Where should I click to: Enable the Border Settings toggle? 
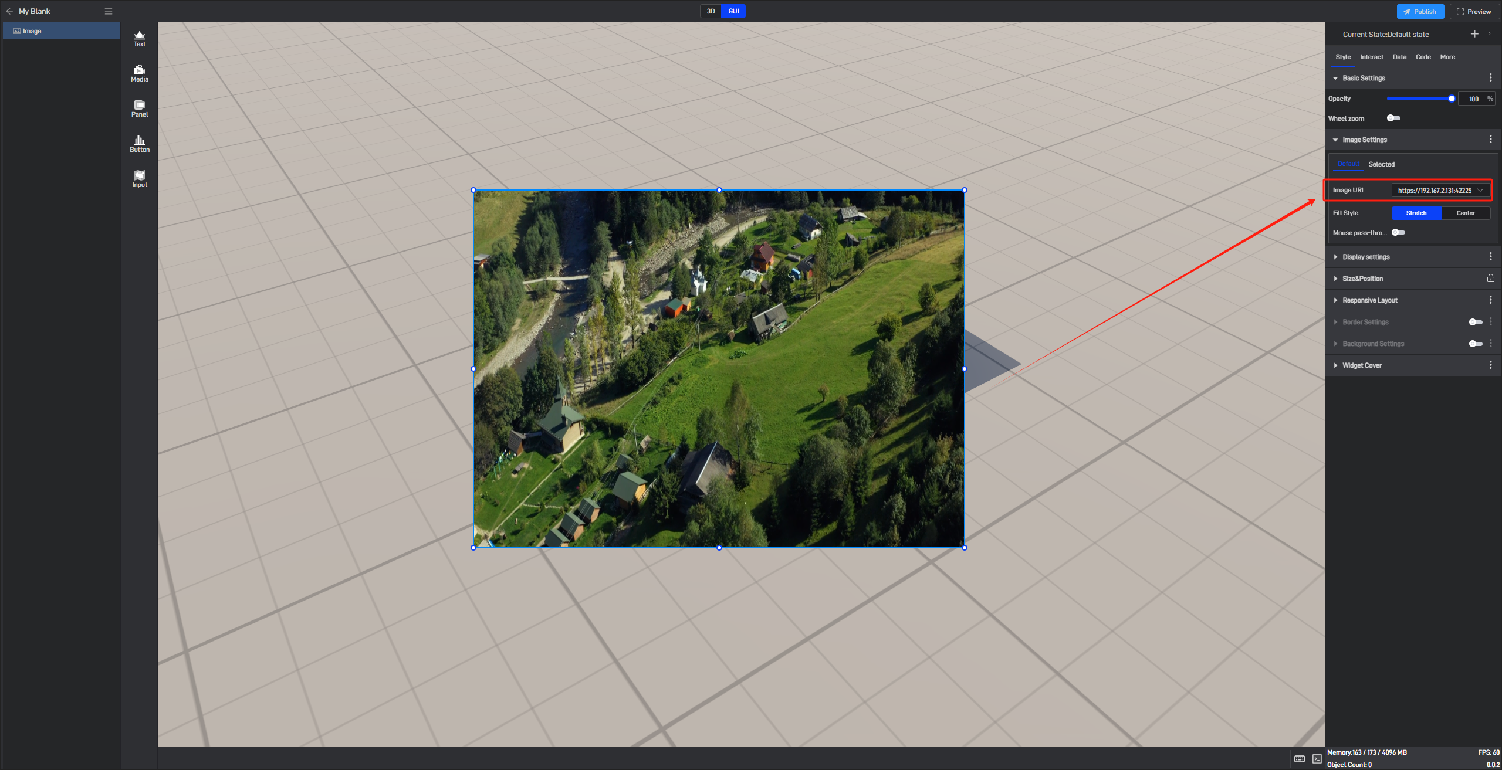click(x=1476, y=322)
